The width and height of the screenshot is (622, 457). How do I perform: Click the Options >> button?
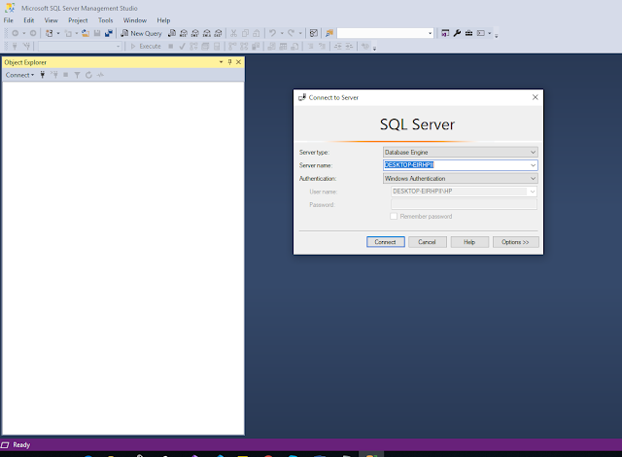(x=516, y=242)
